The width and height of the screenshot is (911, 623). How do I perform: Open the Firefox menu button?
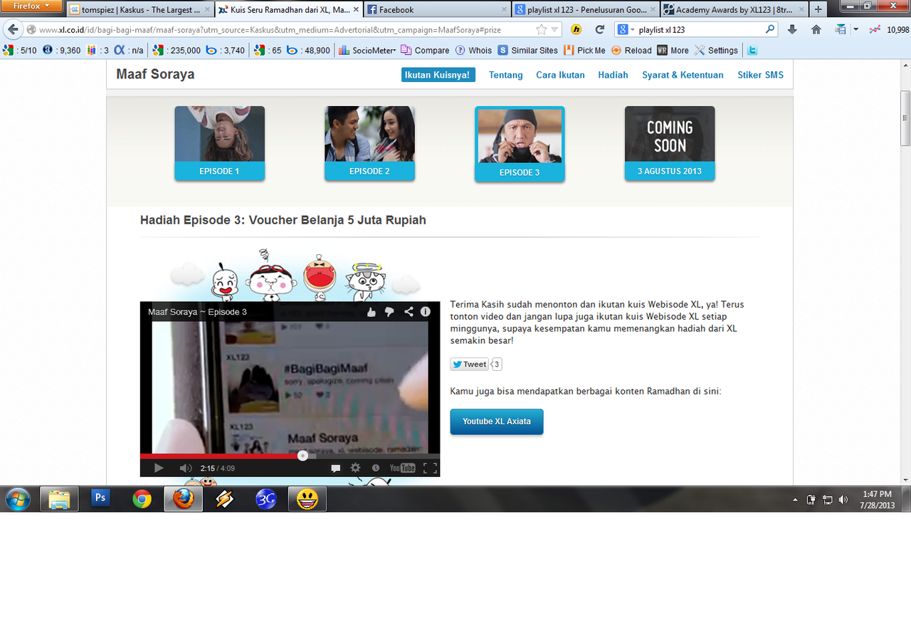tap(33, 7)
